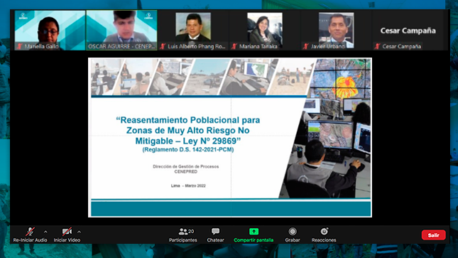The height and width of the screenshot is (258, 458).
Task: Click the muted mic icon beside Javier Urbano
Action: [x=306, y=46]
